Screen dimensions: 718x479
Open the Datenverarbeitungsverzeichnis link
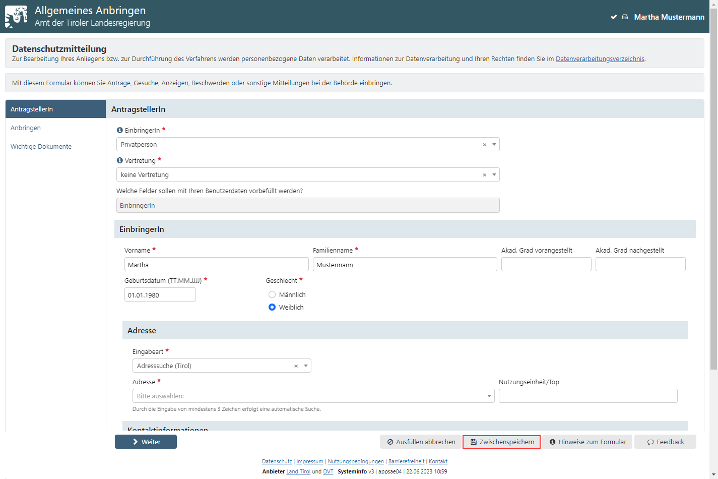[600, 59]
